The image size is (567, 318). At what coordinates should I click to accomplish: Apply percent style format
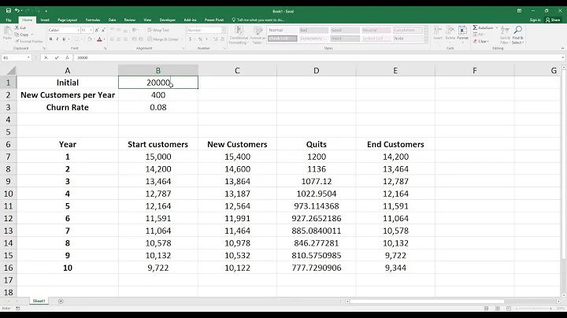200,39
